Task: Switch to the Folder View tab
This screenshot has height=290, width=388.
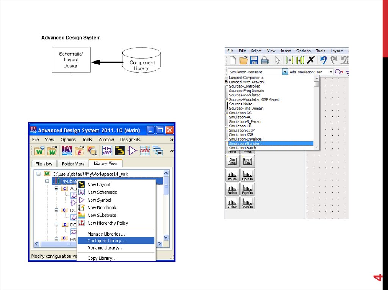Action: coord(73,164)
